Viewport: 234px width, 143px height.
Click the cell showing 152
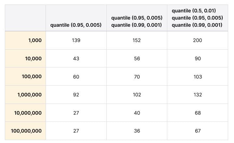pyautogui.click(x=137, y=40)
